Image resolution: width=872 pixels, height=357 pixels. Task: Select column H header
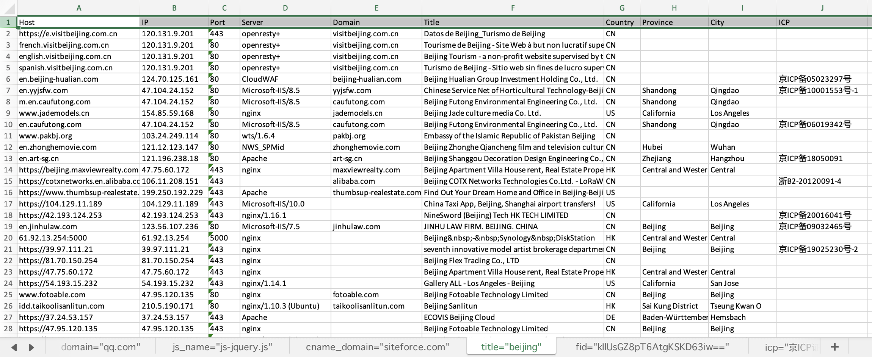point(674,8)
